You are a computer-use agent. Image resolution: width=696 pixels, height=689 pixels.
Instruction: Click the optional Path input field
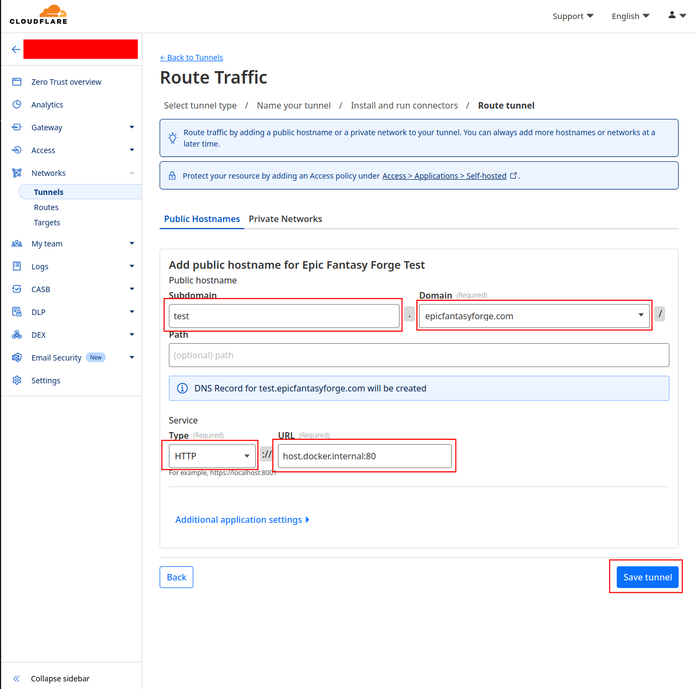(x=419, y=355)
